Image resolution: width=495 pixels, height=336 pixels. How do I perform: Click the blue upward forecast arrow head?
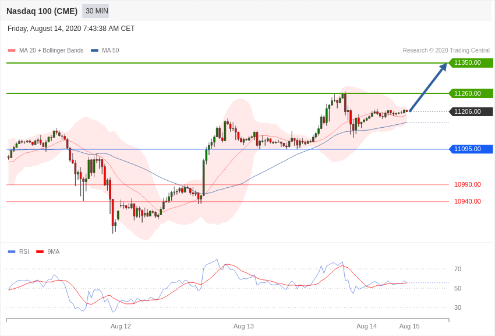coord(443,67)
